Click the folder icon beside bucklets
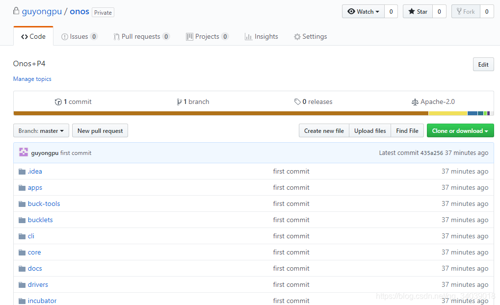The image size is (500, 305). pos(22,220)
